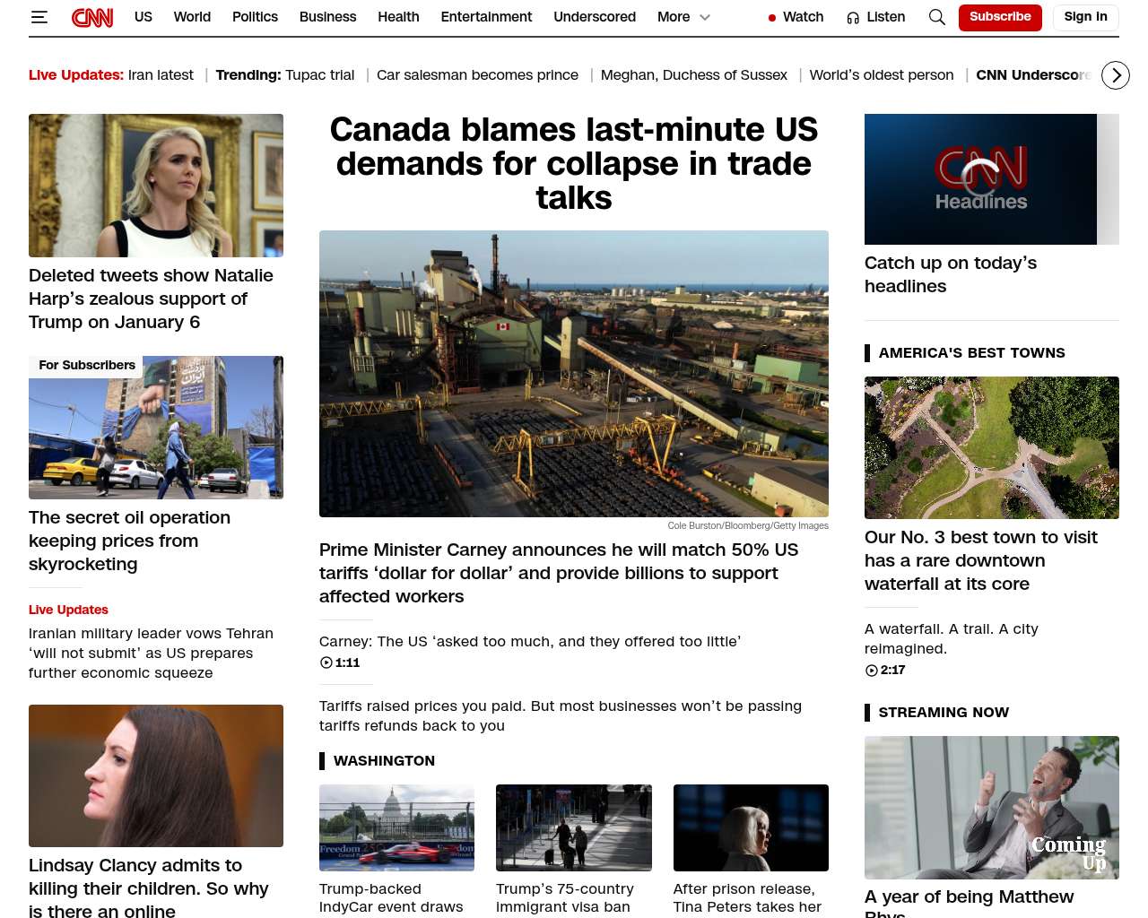
Task: Advance trending bar with right arrow
Action: [1116, 75]
